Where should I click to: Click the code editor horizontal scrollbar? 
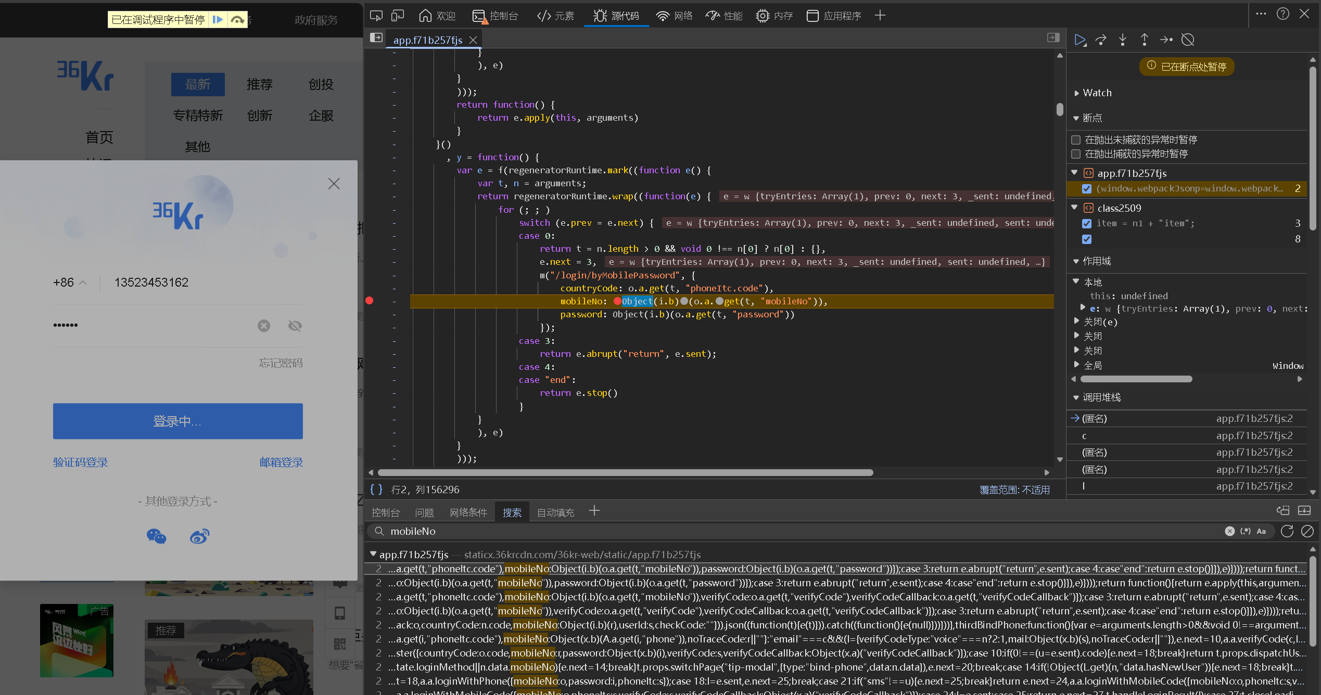[x=625, y=473]
